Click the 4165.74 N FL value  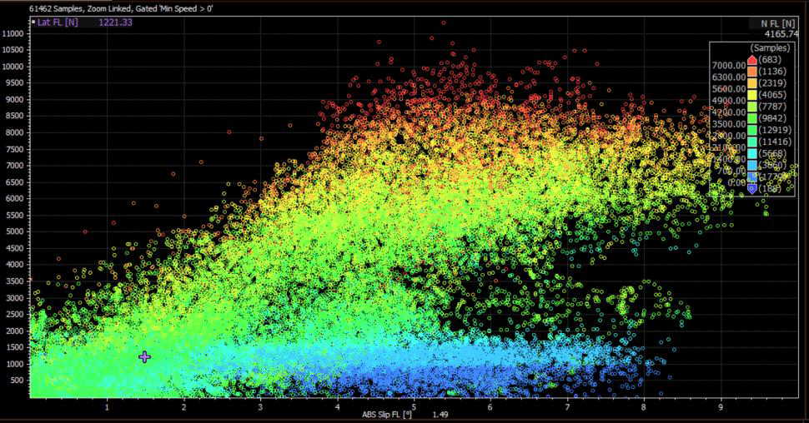[781, 34]
